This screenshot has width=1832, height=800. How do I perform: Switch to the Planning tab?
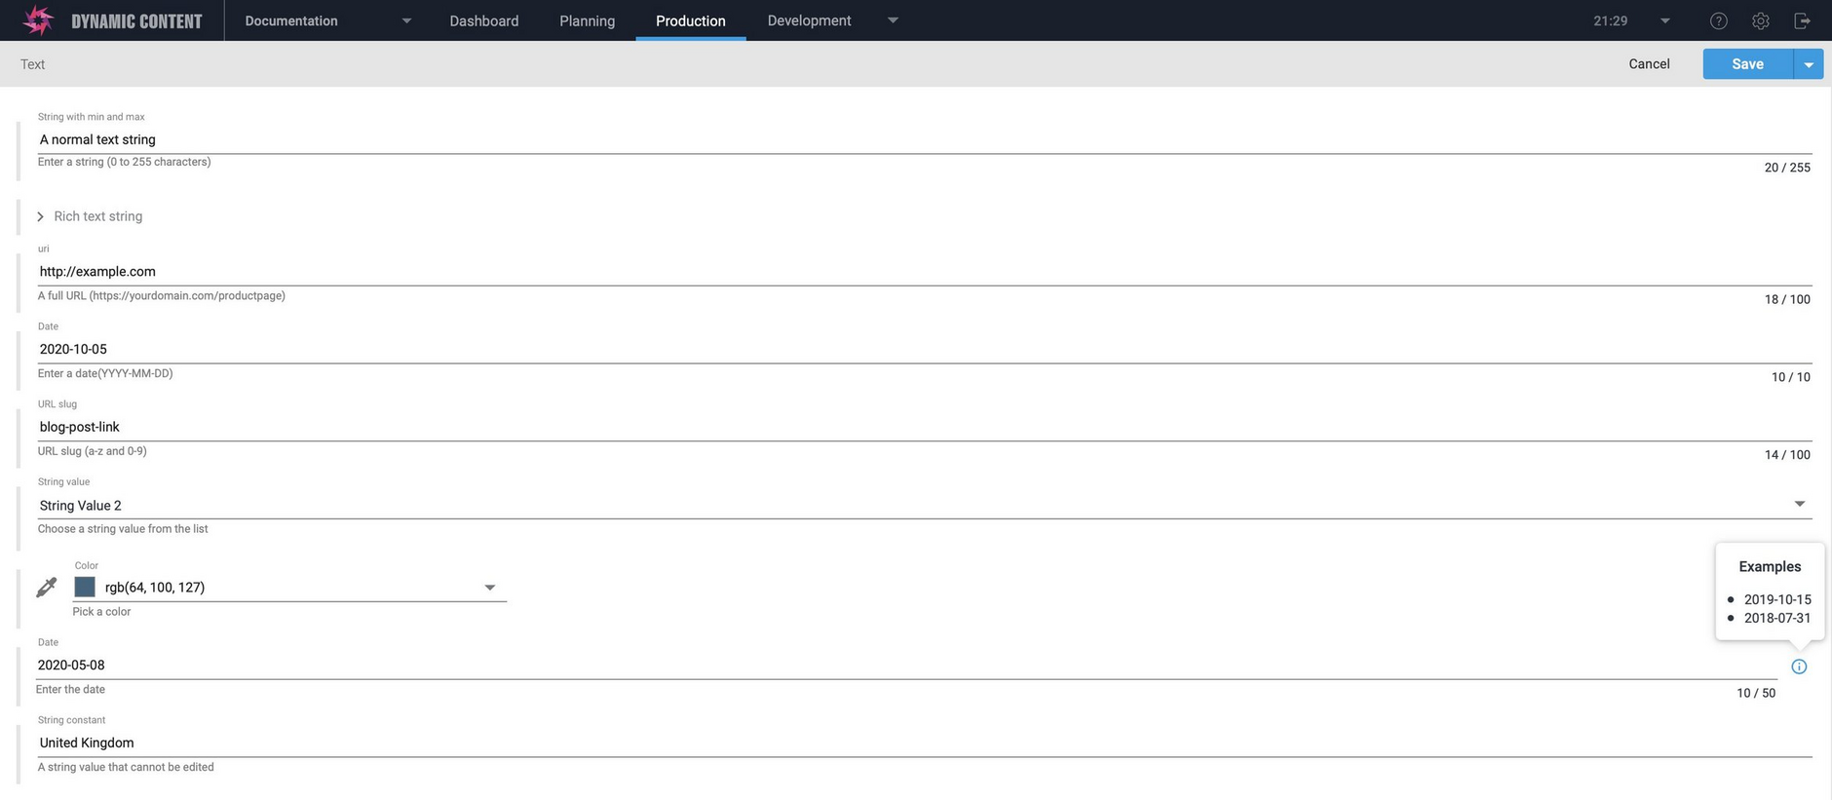(x=587, y=20)
